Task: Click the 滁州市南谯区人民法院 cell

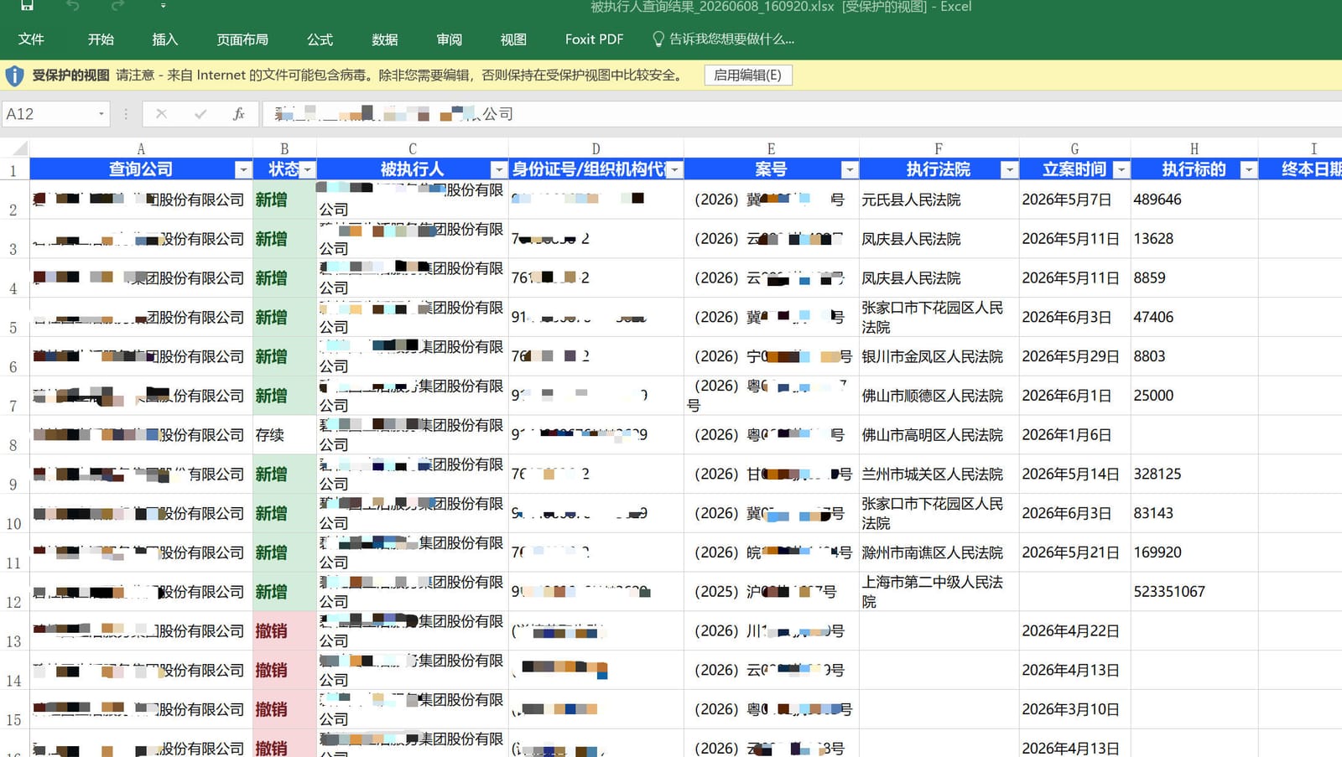Action: point(939,552)
